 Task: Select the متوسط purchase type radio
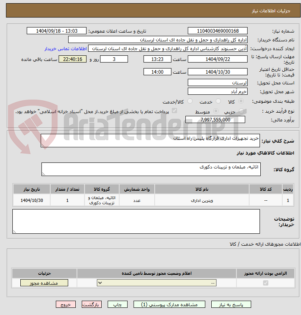216,111
